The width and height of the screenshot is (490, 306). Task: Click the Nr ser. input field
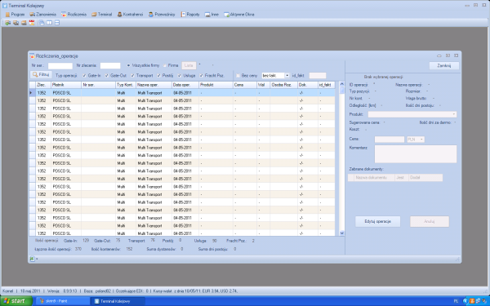click(60, 65)
